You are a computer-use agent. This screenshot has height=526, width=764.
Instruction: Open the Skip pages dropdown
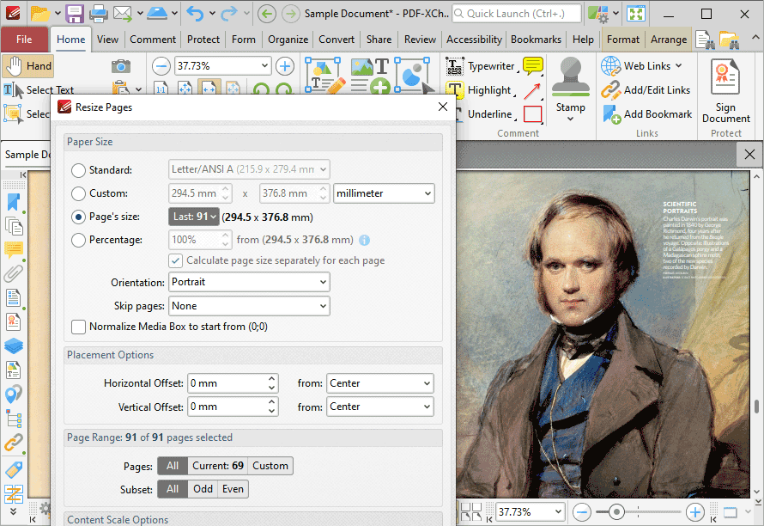point(249,306)
